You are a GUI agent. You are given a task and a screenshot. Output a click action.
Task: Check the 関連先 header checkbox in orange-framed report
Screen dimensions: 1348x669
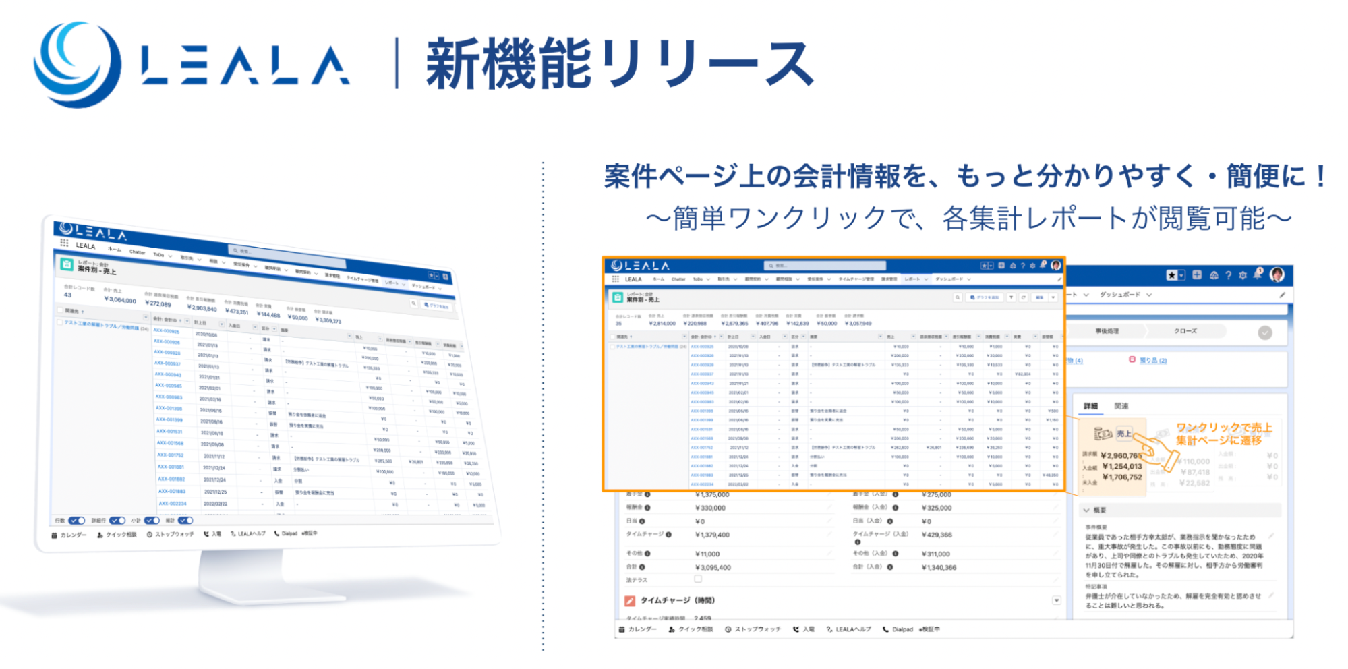[613, 336]
